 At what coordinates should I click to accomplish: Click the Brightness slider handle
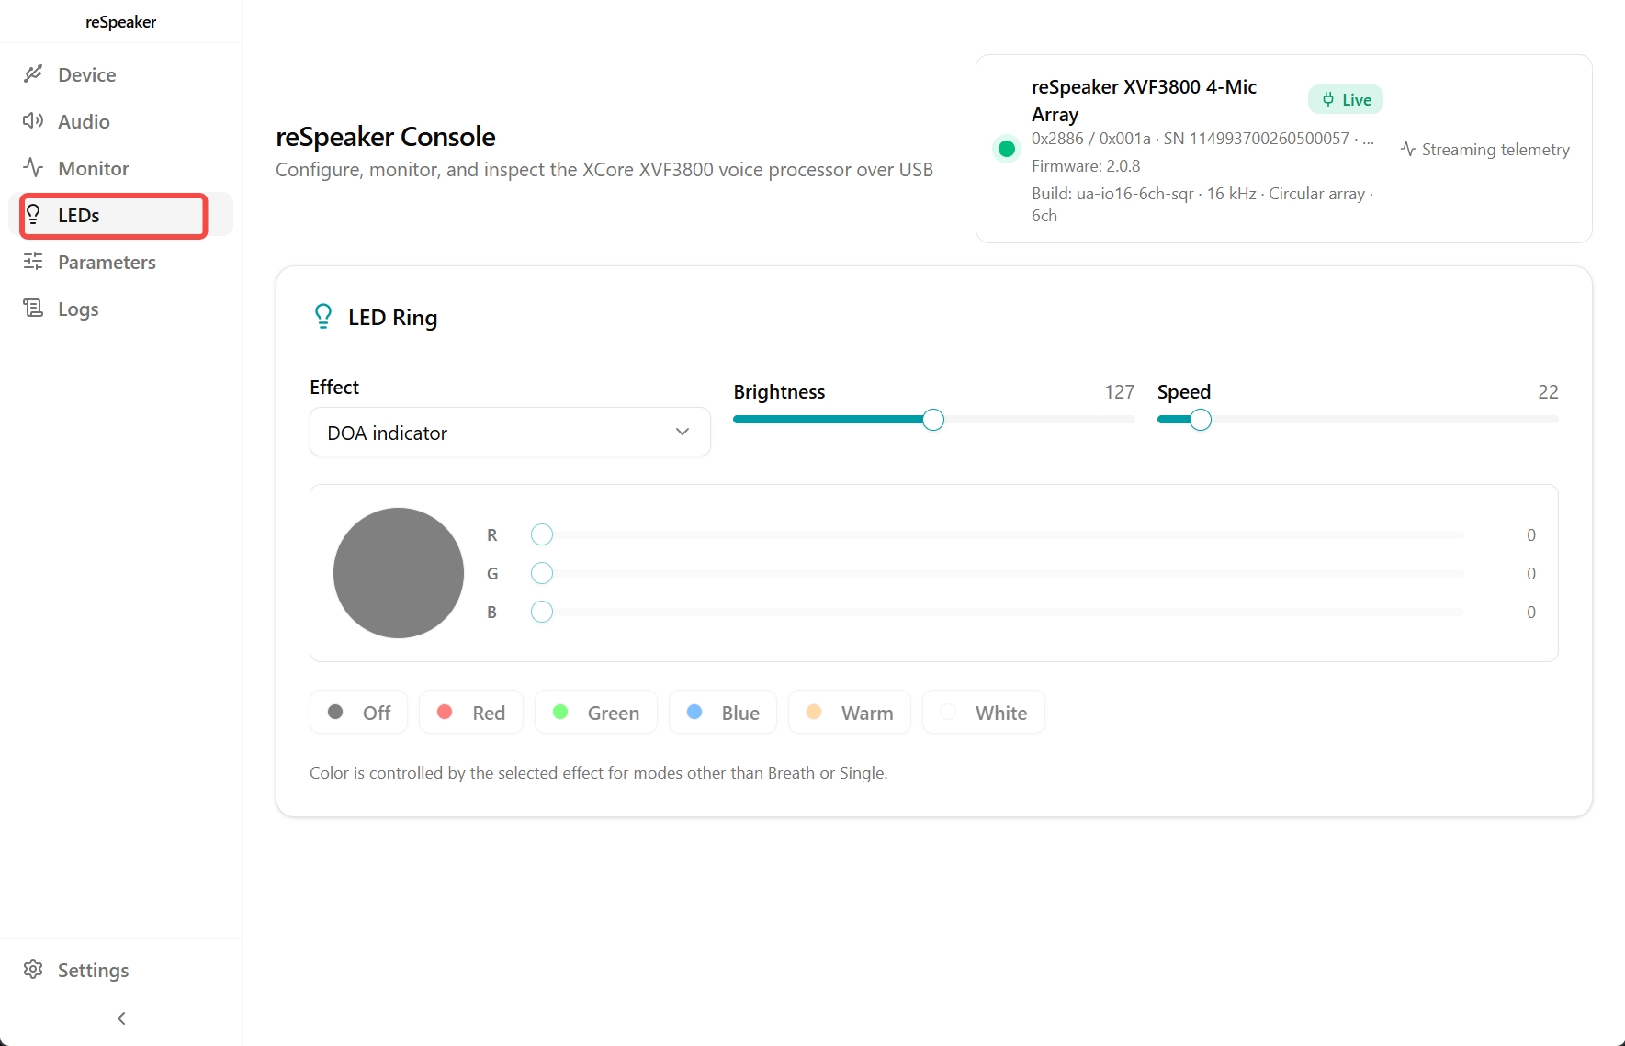(x=933, y=420)
